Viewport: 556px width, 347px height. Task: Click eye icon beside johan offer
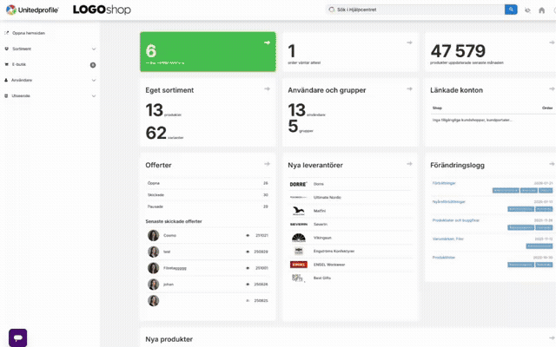pyautogui.click(x=248, y=285)
